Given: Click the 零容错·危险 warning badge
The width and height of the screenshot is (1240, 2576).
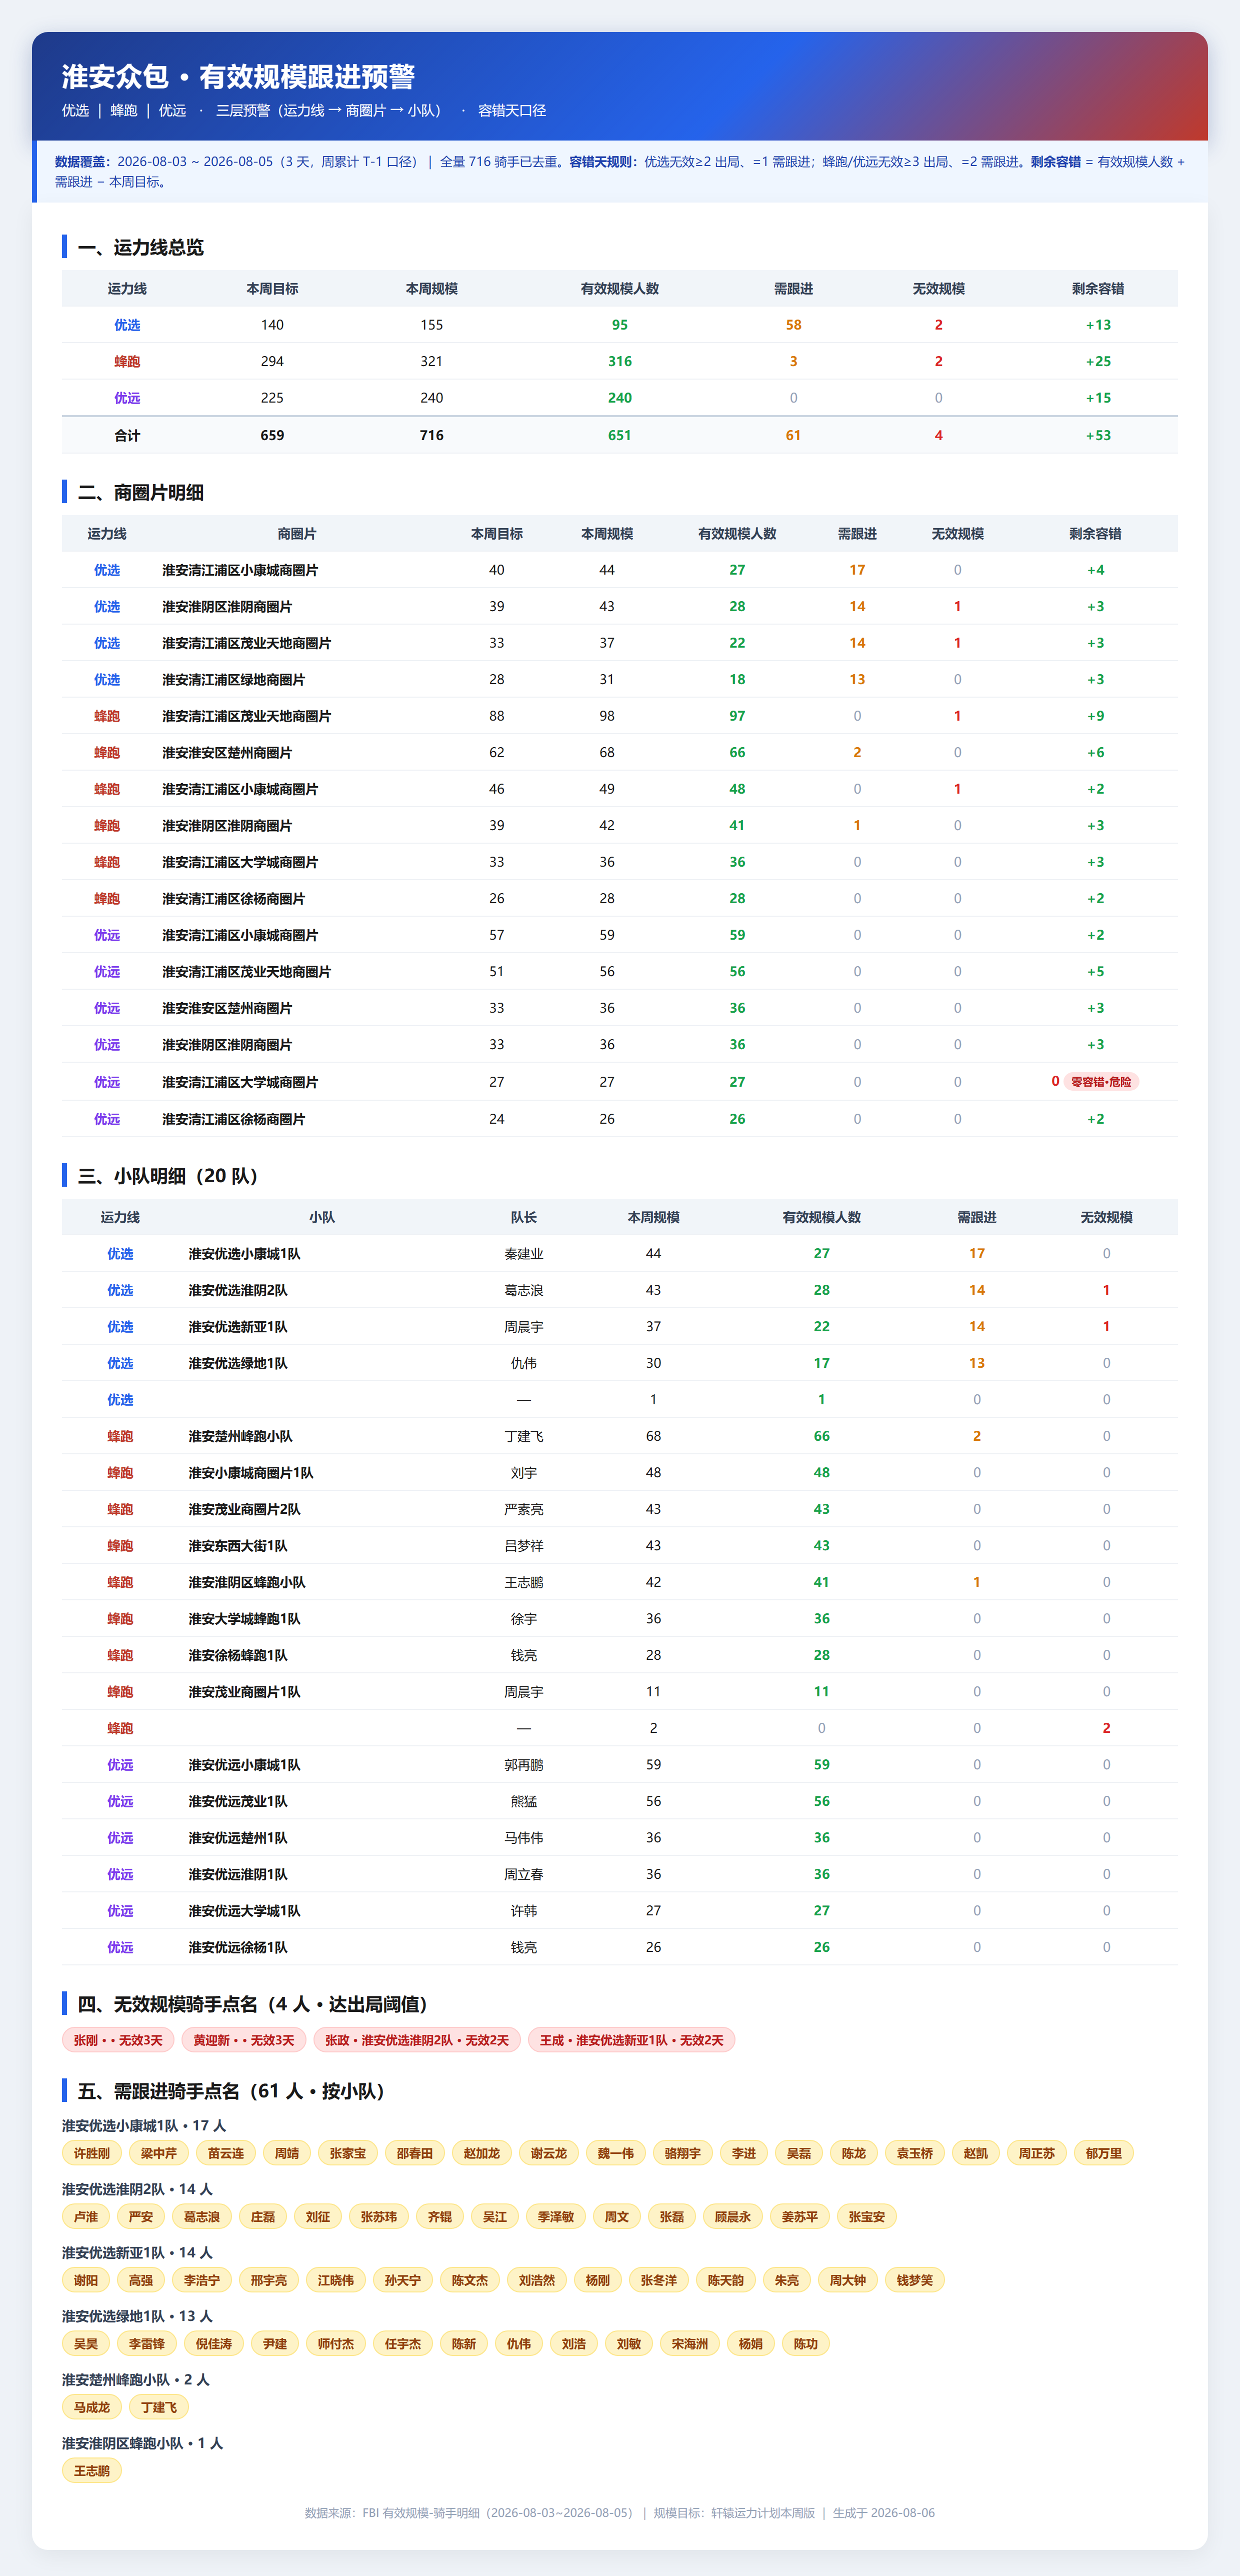Looking at the screenshot, I should click(1101, 1082).
